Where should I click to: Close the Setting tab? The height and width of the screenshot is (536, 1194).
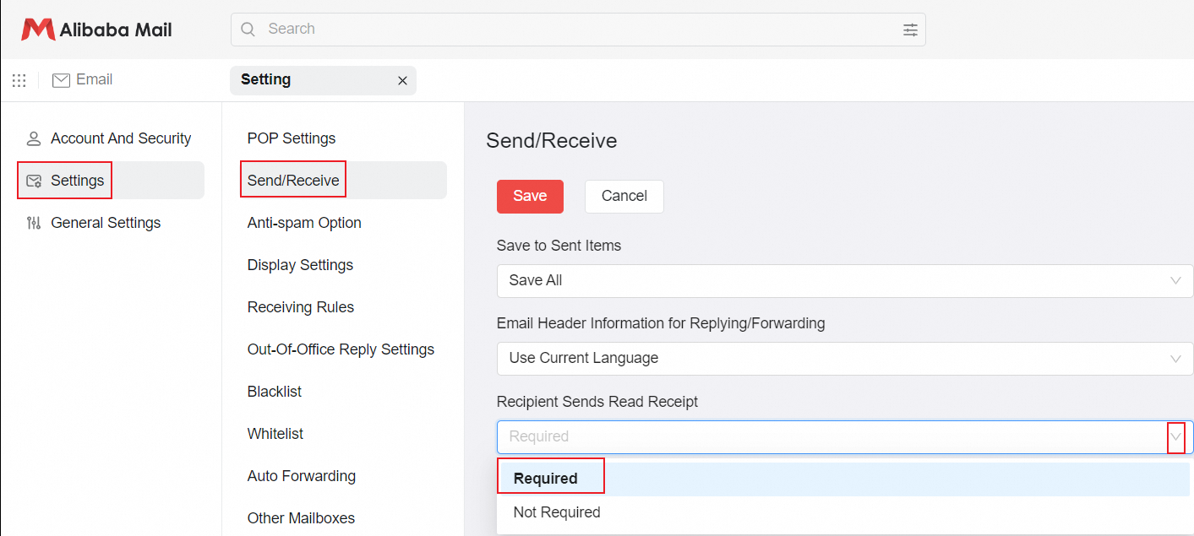click(402, 80)
